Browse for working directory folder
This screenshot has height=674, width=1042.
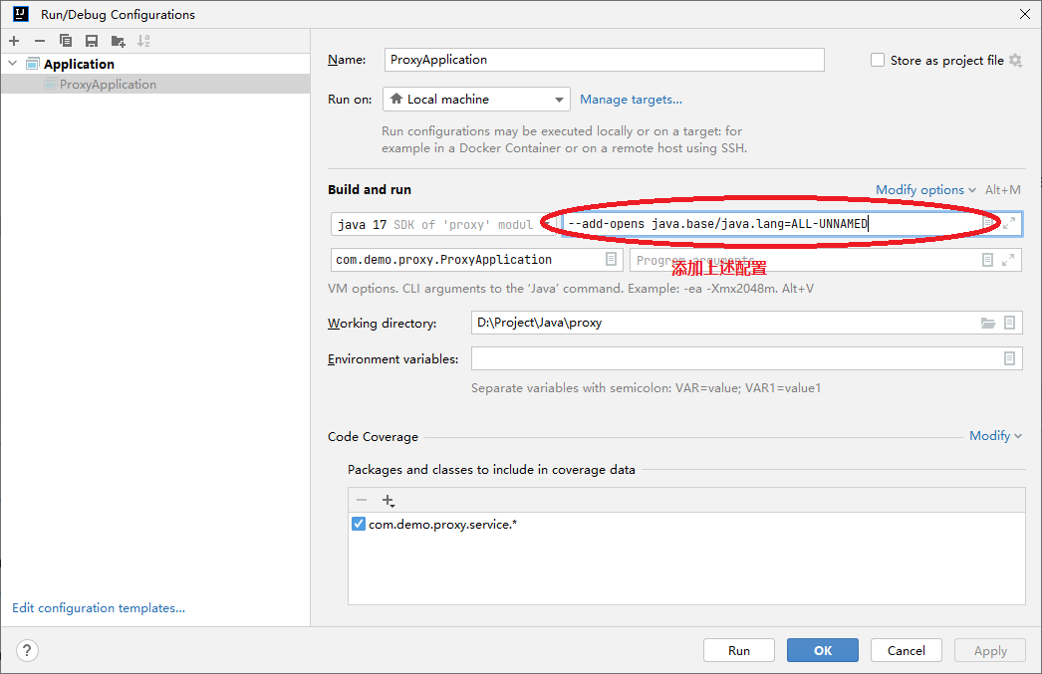[x=988, y=323]
